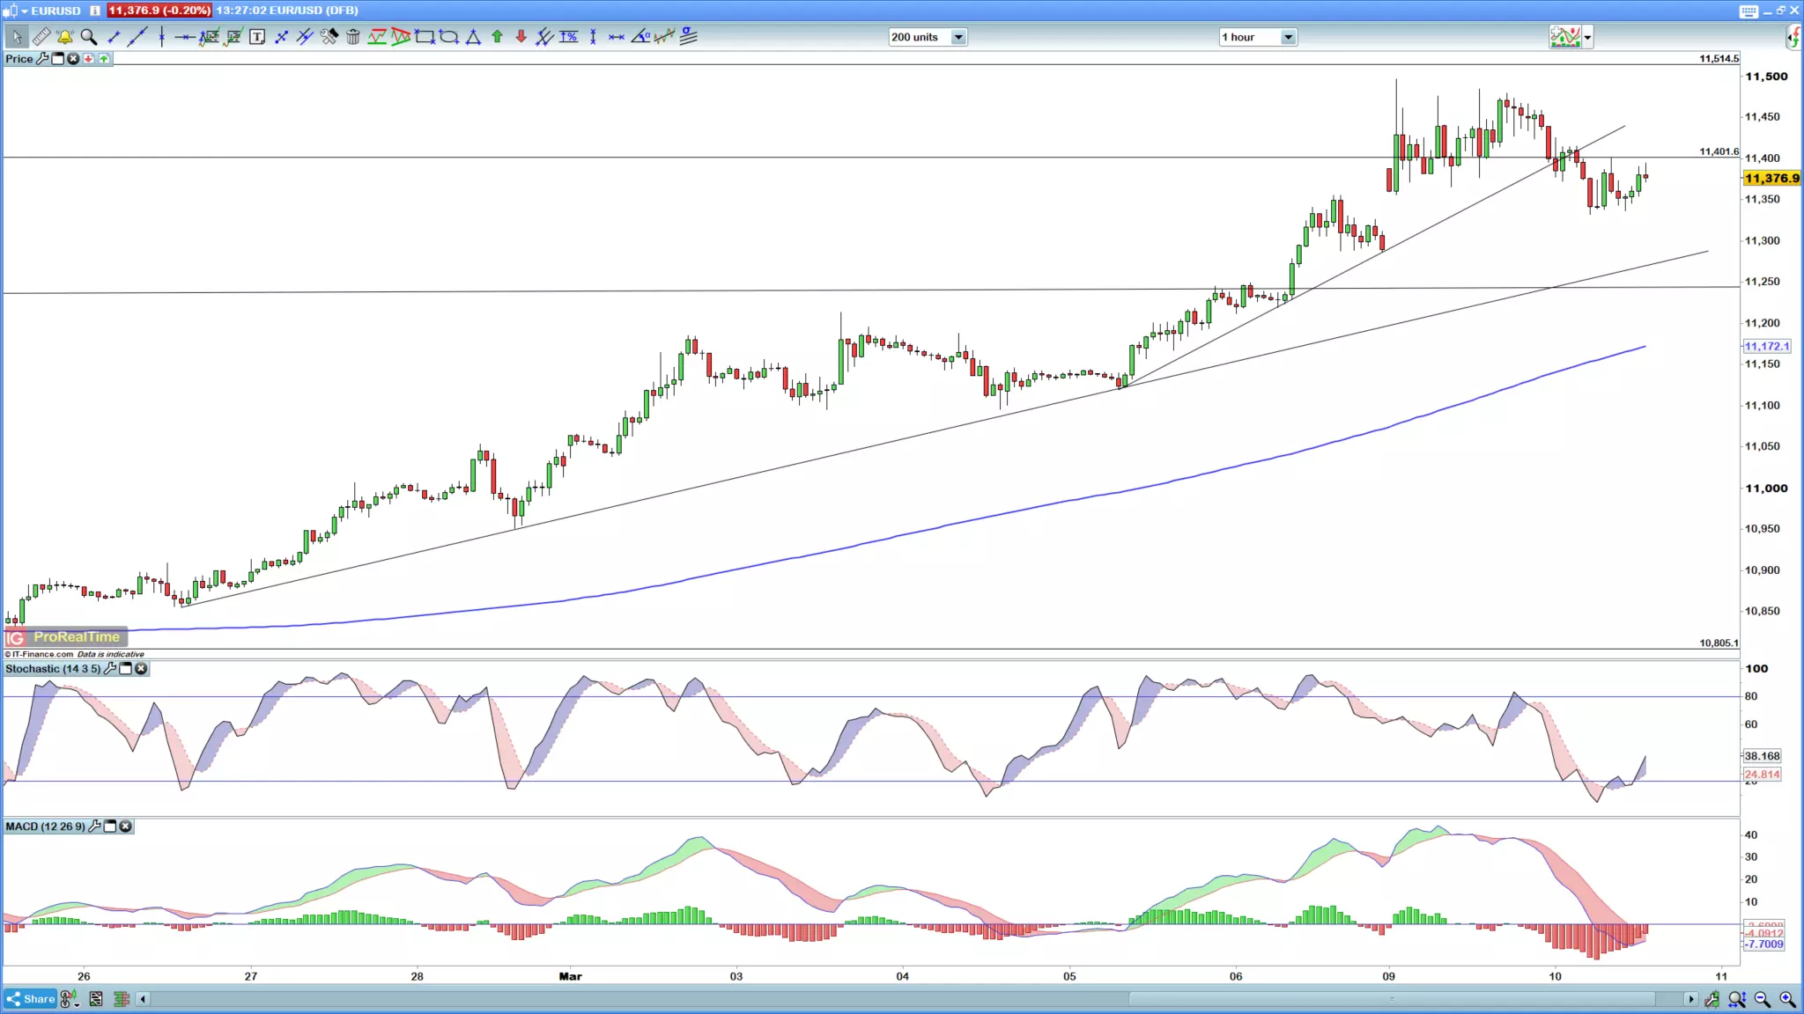Move Price panel down with red arrow

coord(88,59)
